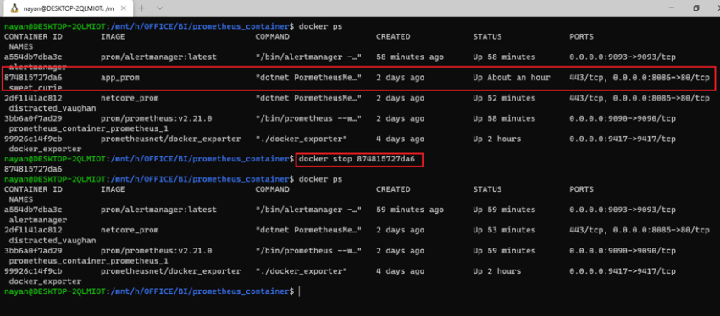Click '874815727da6' output line below the stop command
This screenshot has height=316, width=720.
pos(33,169)
